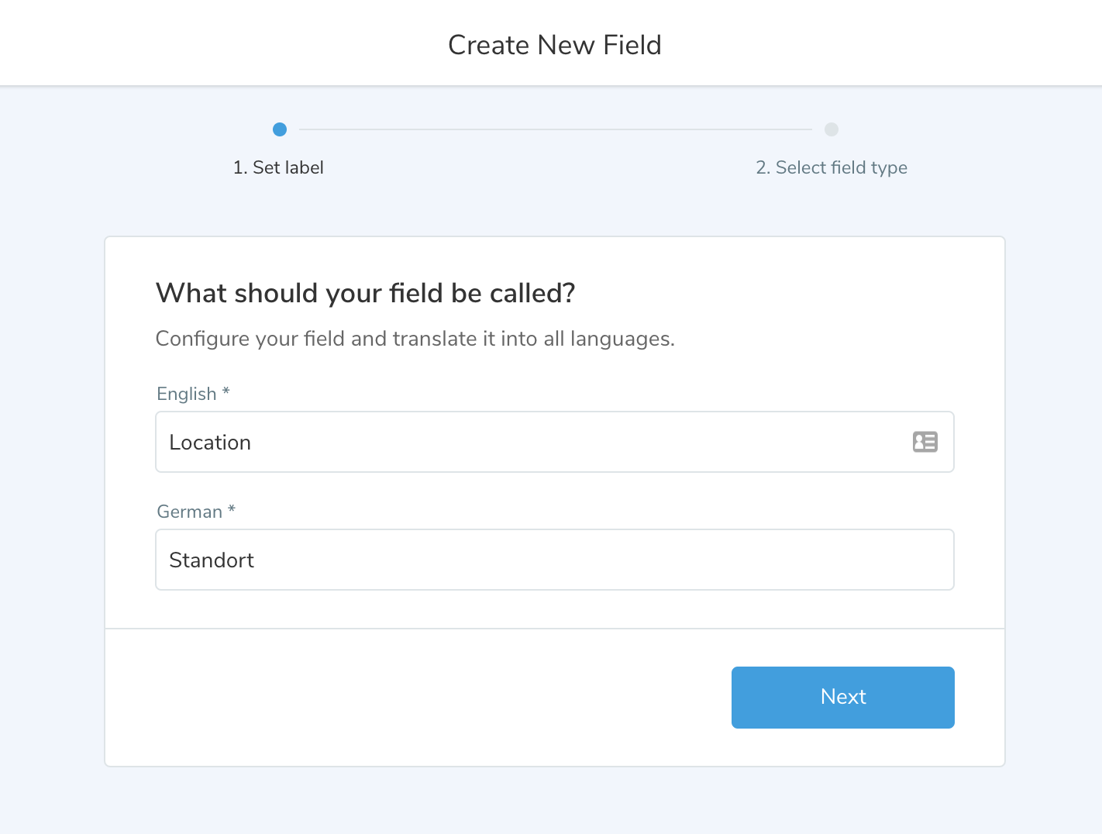
Task: Jump to "2. Select field type" step
Action: (832, 167)
